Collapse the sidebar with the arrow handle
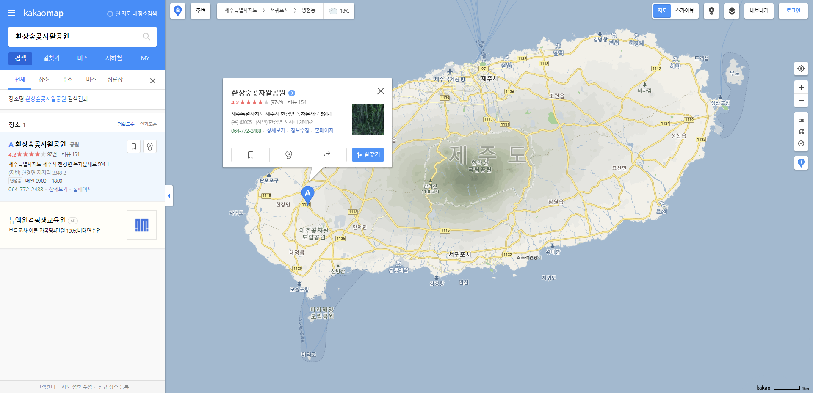Screen dimensions: 813x393 pos(169,196)
